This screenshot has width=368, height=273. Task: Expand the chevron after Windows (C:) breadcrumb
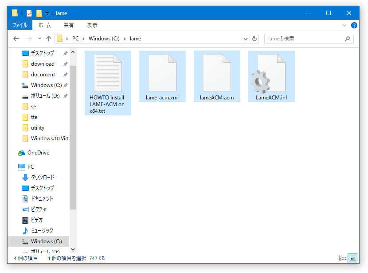pos(125,39)
